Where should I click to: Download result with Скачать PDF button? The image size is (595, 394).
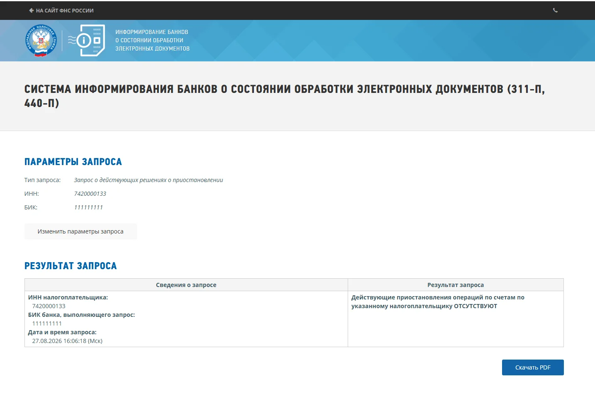pyautogui.click(x=533, y=367)
